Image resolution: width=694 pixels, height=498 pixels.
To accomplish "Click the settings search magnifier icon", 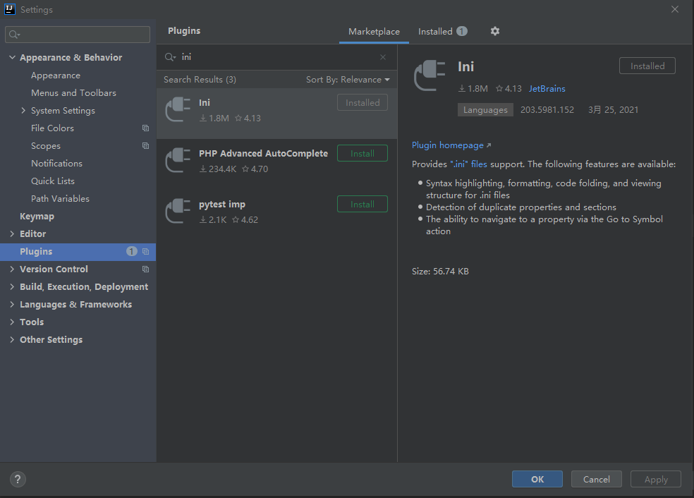I will (14, 35).
